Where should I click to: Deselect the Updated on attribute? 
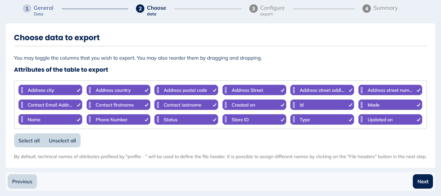tap(418, 120)
